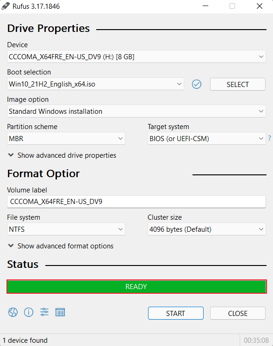This screenshot has width=273, height=346.
Task: Click the About info icon
Action: click(x=29, y=312)
